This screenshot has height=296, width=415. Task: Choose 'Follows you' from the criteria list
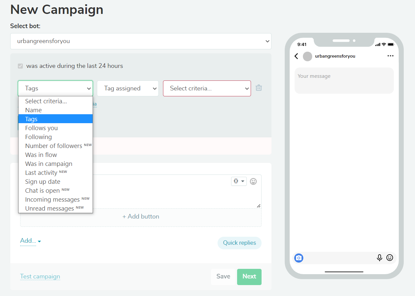pyautogui.click(x=41, y=128)
